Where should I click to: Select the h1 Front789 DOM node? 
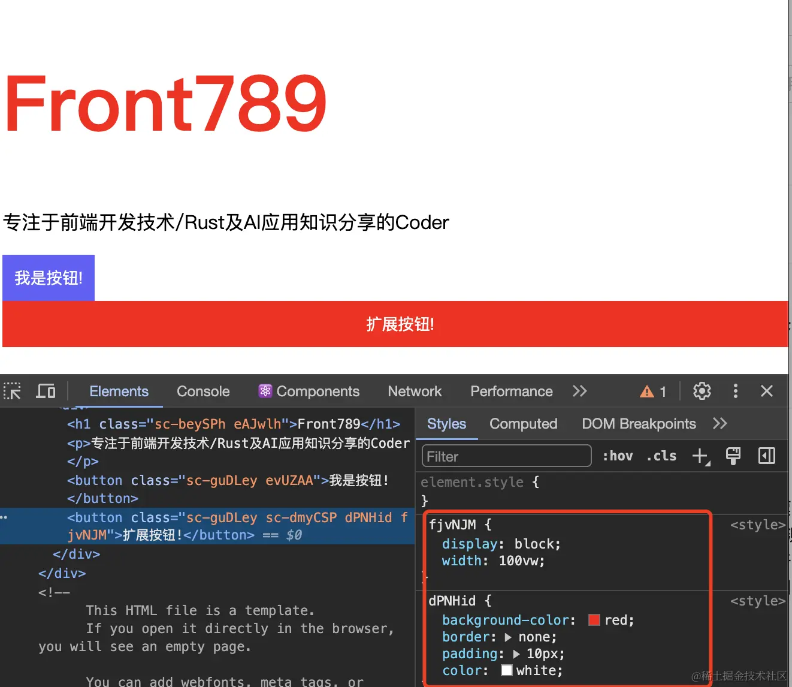[x=234, y=424]
